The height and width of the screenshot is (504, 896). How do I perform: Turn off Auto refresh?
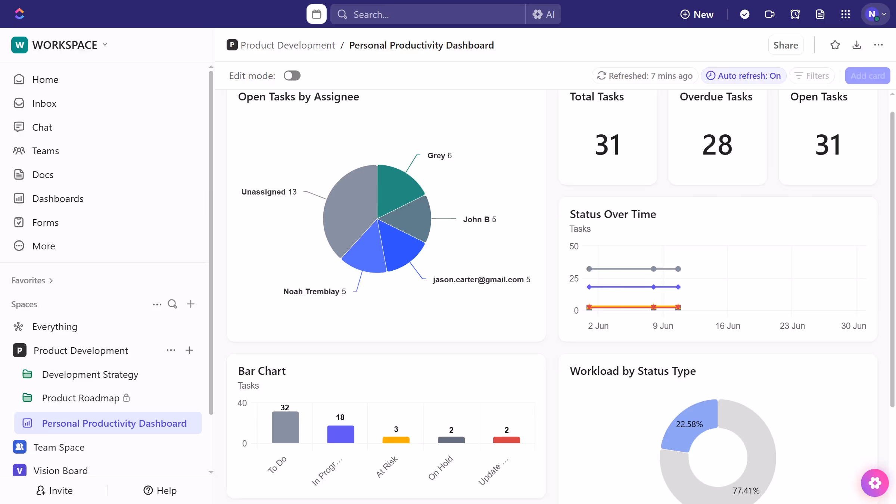743,75
